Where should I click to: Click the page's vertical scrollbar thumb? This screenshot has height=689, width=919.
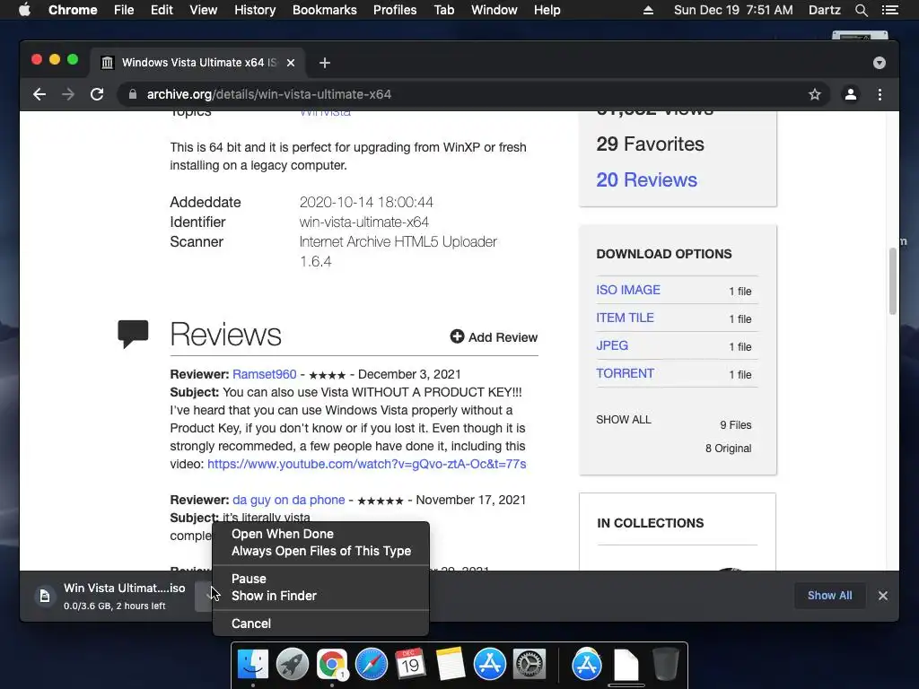click(x=893, y=281)
